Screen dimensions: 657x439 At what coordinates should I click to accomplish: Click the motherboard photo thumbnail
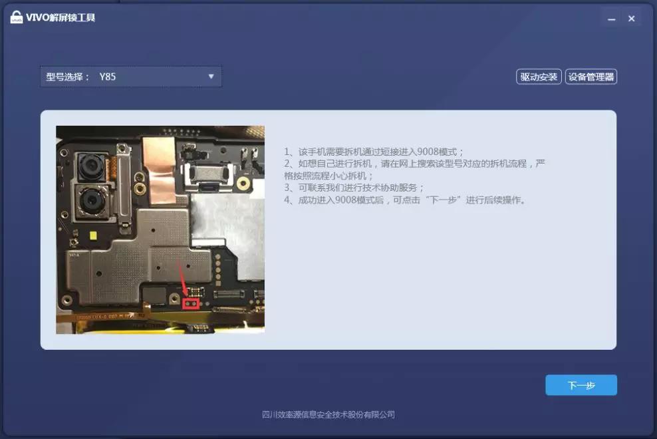pos(160,228)
